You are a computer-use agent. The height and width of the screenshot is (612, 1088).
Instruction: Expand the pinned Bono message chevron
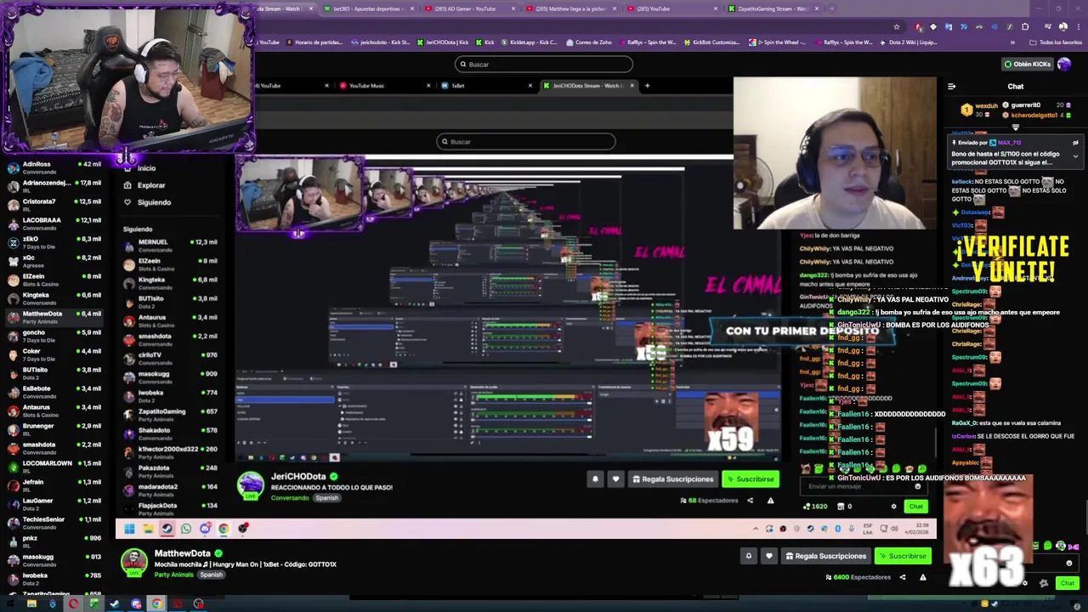click(1075, 156)
